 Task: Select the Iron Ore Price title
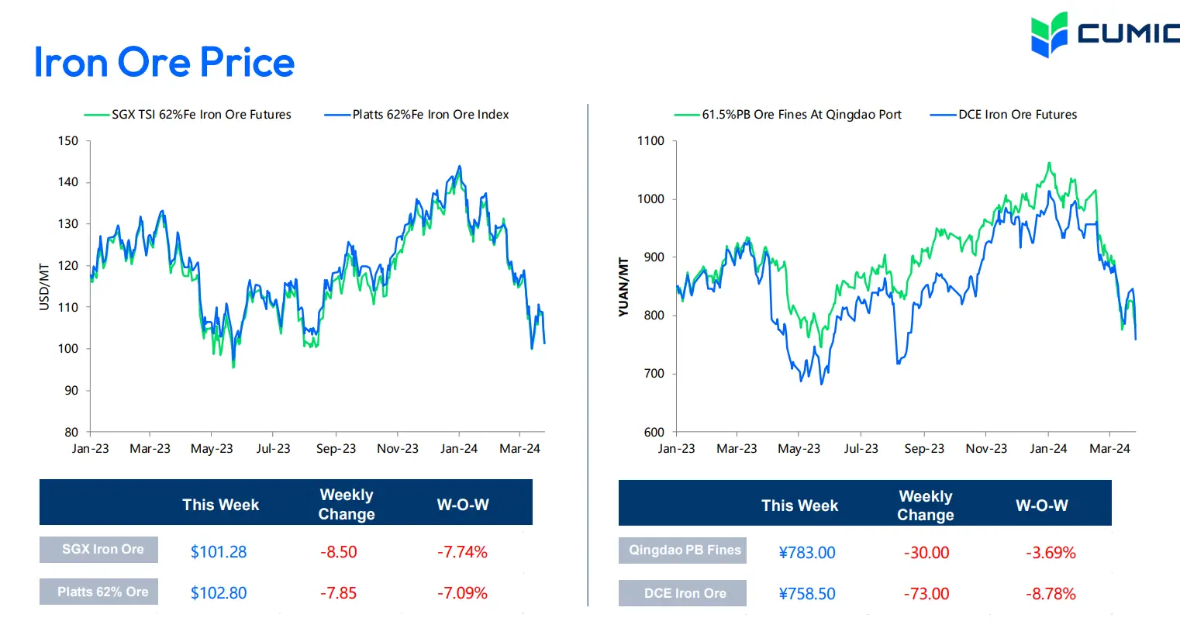click(x=164, y=62)
